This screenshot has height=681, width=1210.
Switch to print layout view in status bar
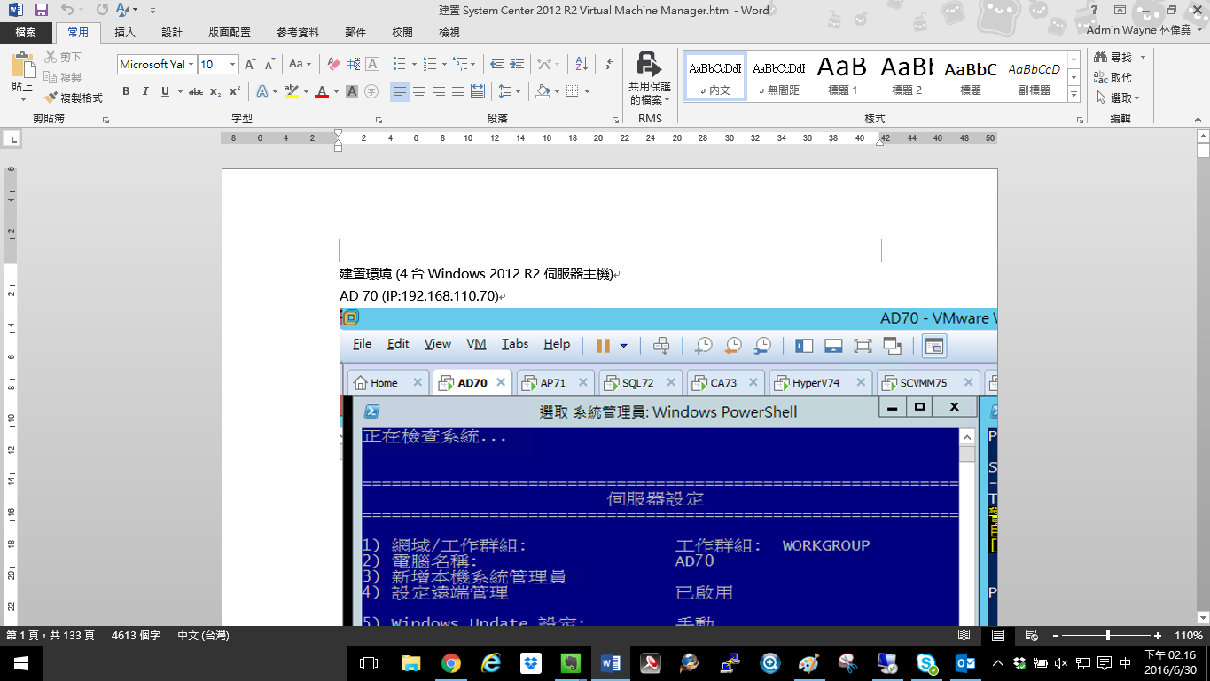998,636
